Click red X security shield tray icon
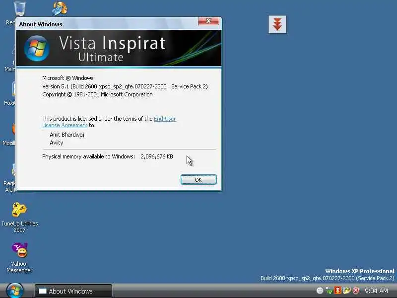The width and height of the screenshot is (397, 298). pyautogui.click(x=356, y=291)
